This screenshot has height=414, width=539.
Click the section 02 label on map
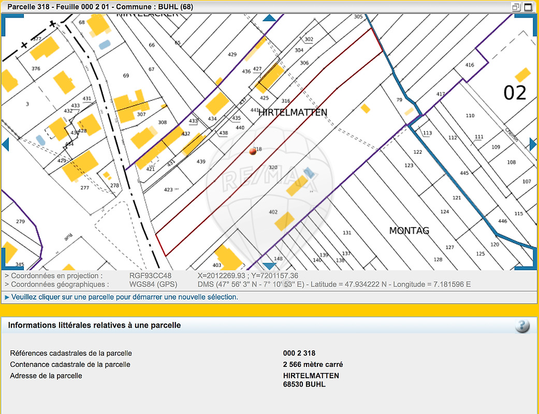[x=515, y=93]
